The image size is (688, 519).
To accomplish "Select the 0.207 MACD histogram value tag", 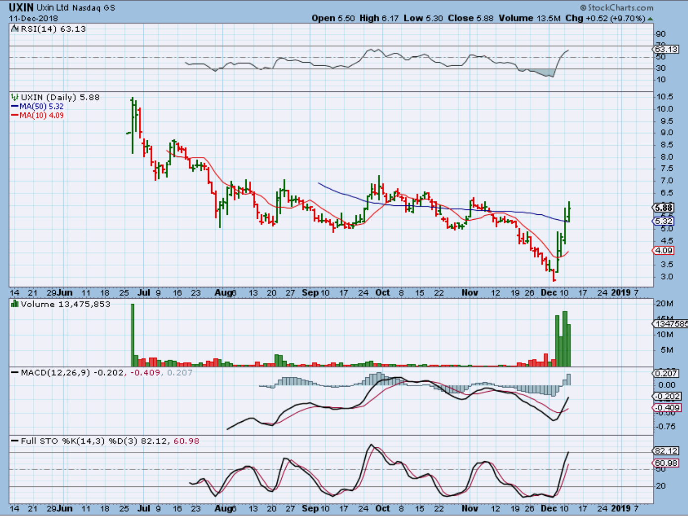I will point(666,373).
